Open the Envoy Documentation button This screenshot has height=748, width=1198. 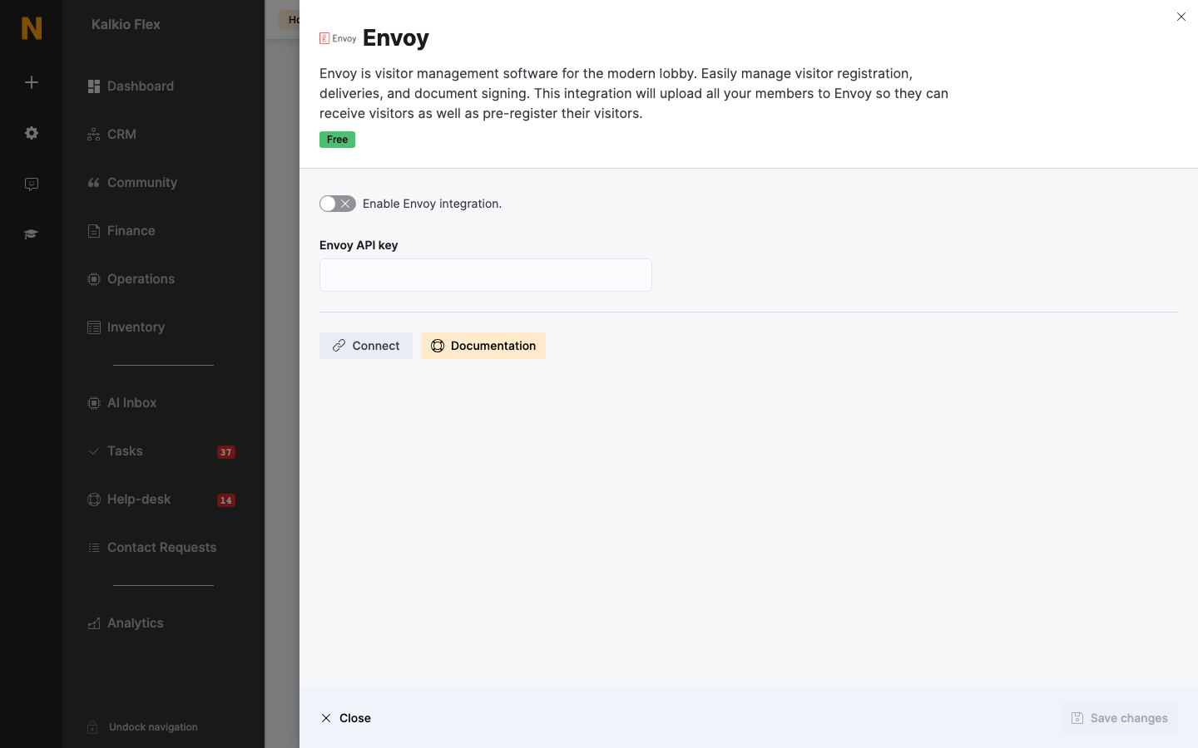[483, 346]
